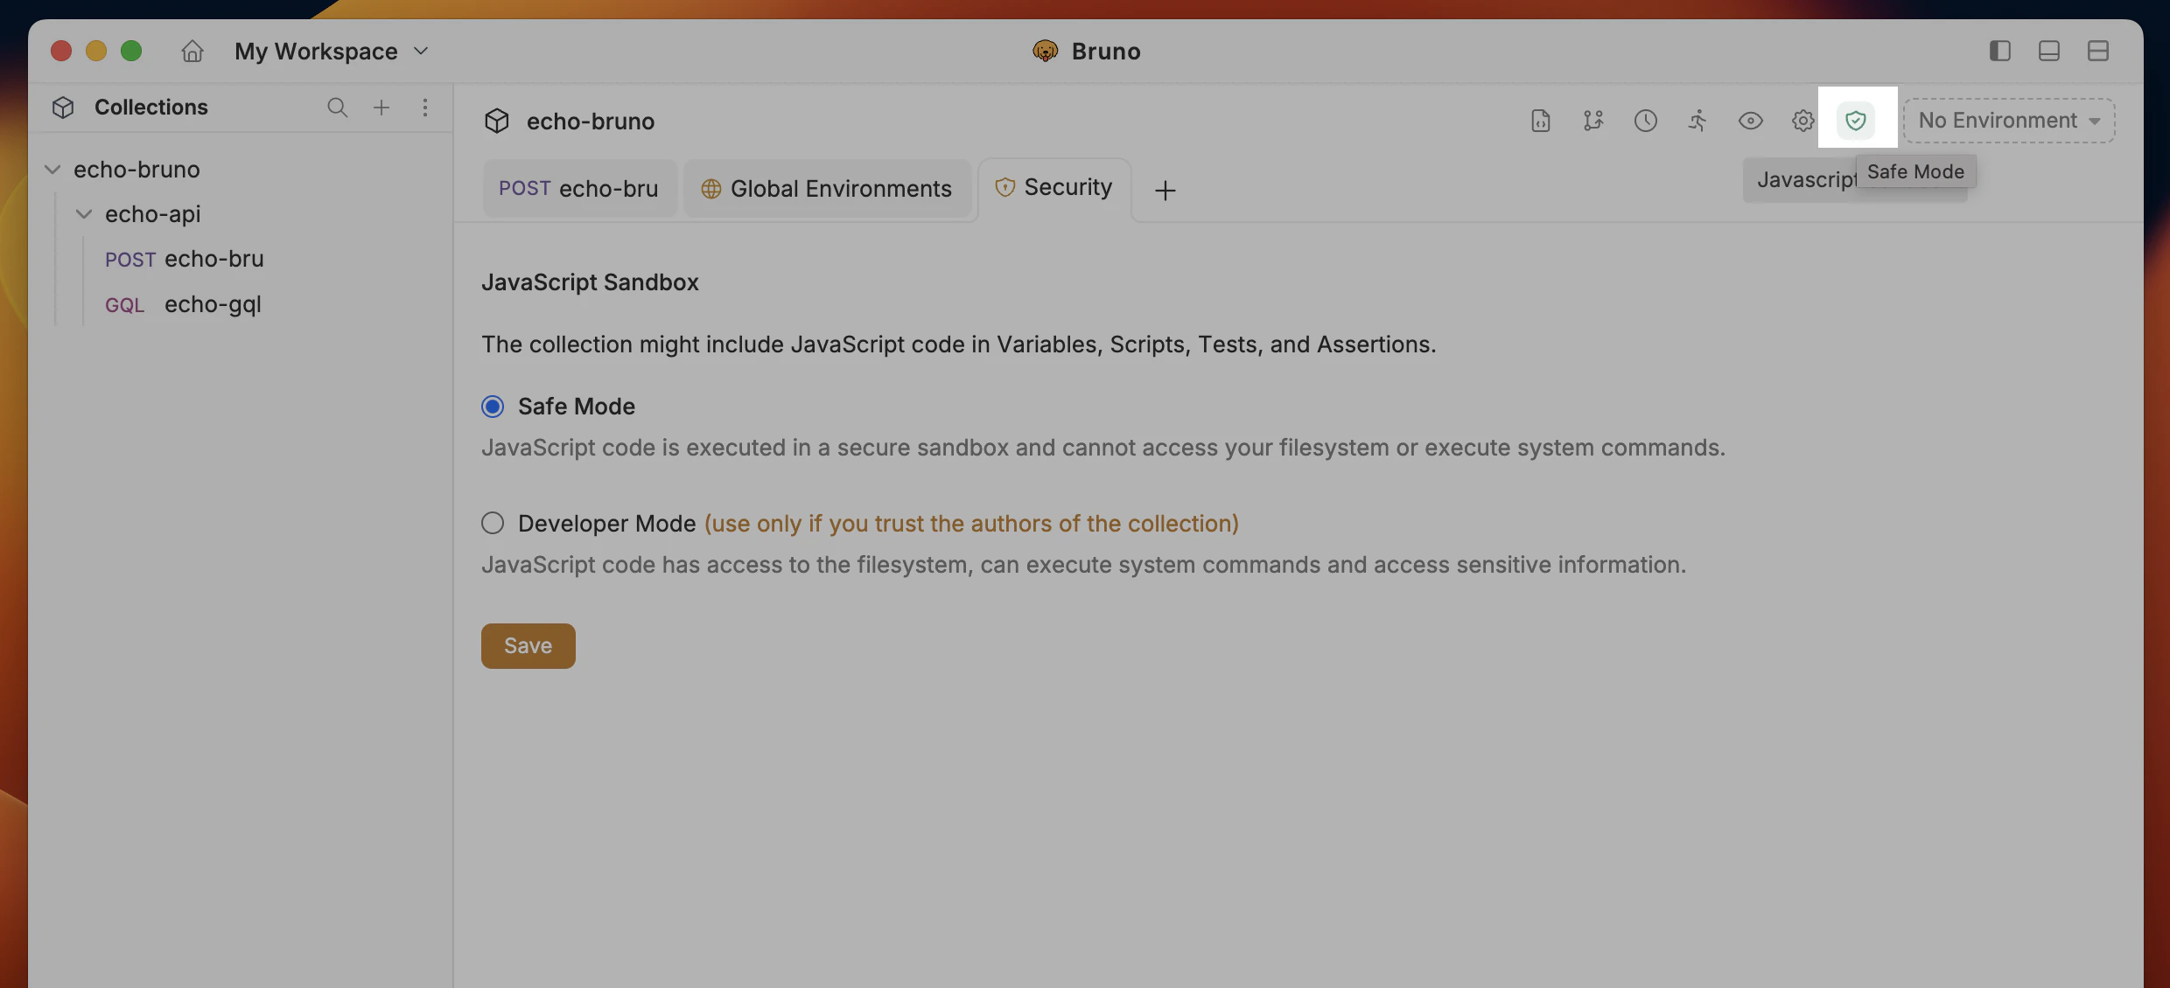This screenshot has height=988, width=2170.
Task: Open the No Environment dropdown
Action: pyautogui.click(x=2007, y=121)
